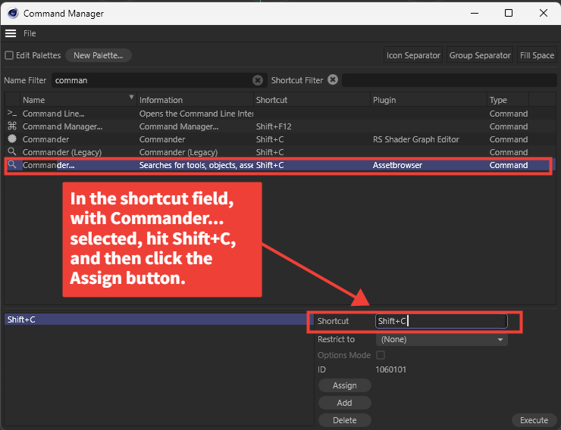Screen dimensions: 561x430
Task: Focus the Shortcut Filter input field
Action: (450, 80)
